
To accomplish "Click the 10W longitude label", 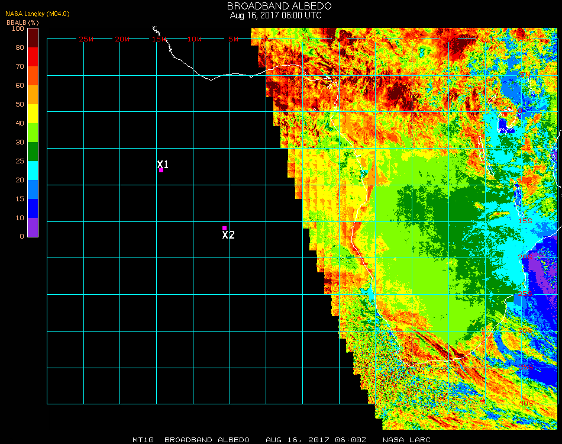I will pos(195,39).
